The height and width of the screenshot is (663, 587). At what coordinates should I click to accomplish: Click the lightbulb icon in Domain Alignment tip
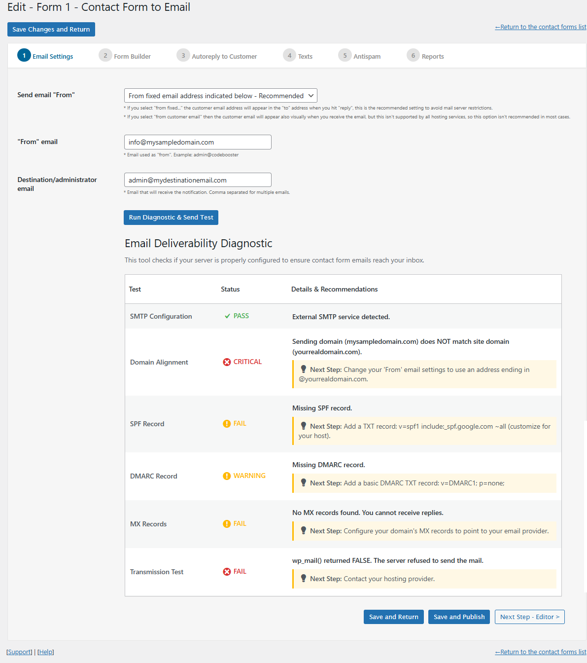coord(304,369)
